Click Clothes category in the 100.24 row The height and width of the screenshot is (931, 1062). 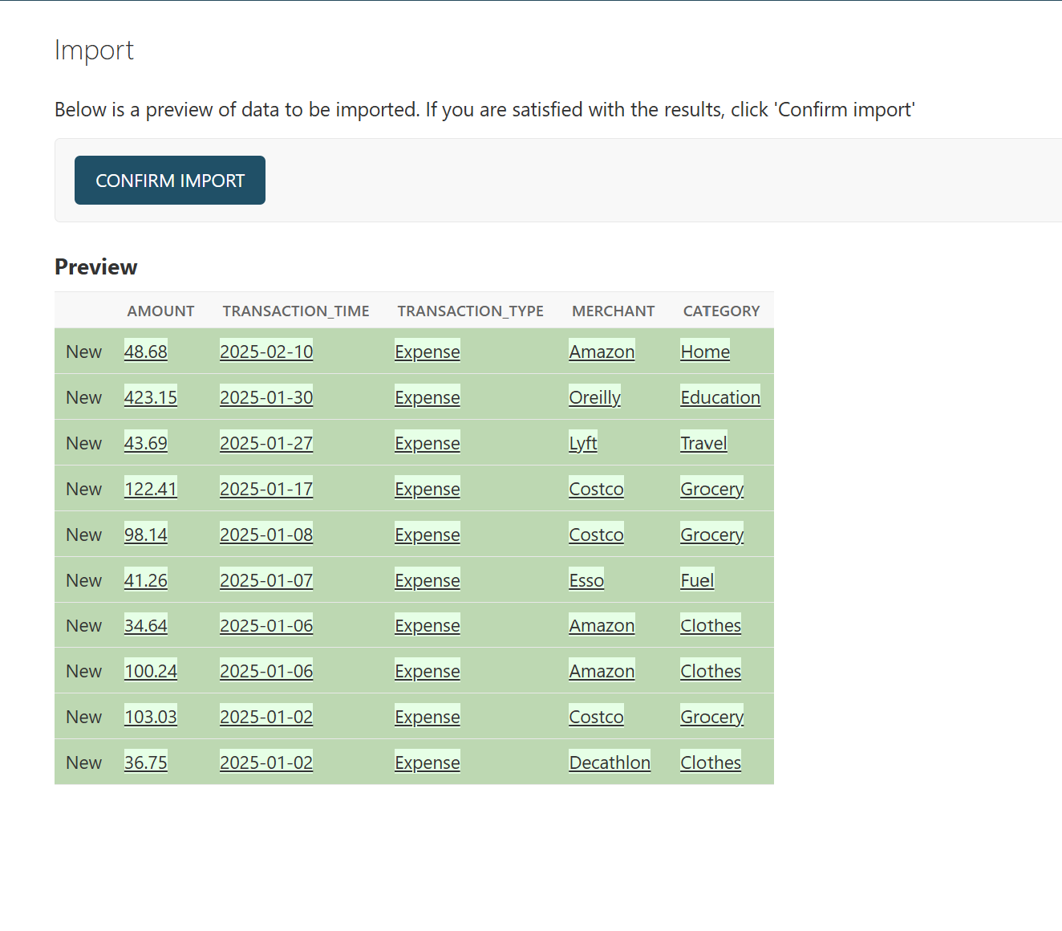point(711,671)
